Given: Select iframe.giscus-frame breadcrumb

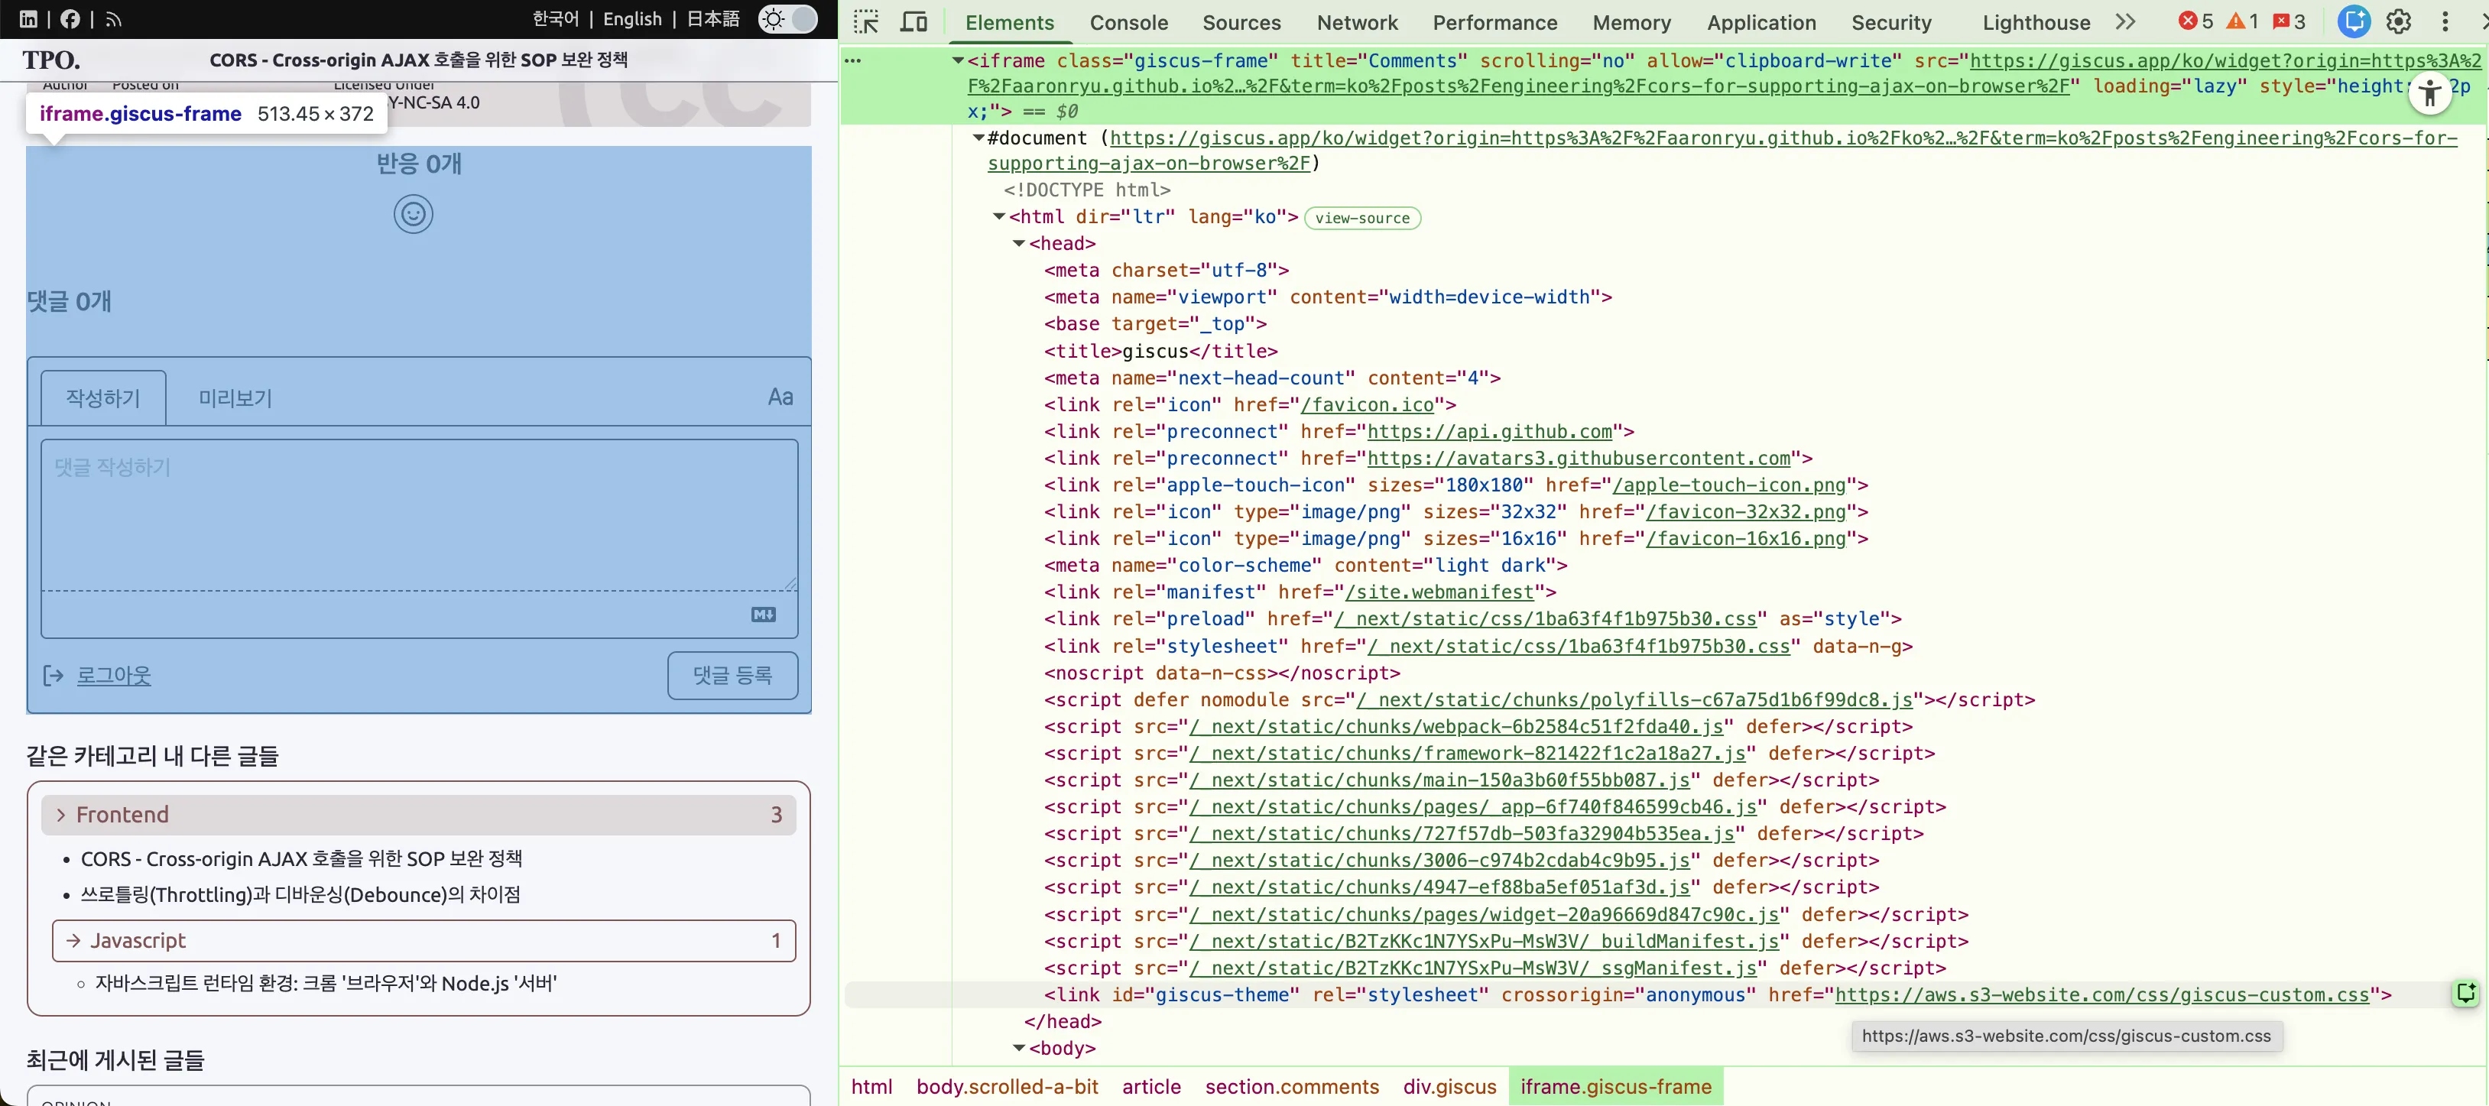Looking at the screenshot, I should 1615,1087.
